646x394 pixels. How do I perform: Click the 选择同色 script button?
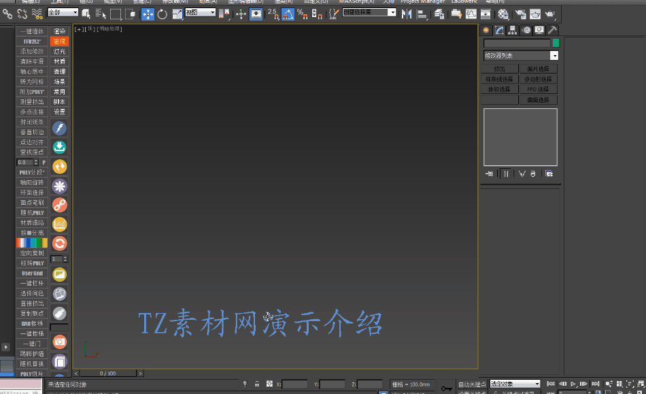tap(32, 293)
